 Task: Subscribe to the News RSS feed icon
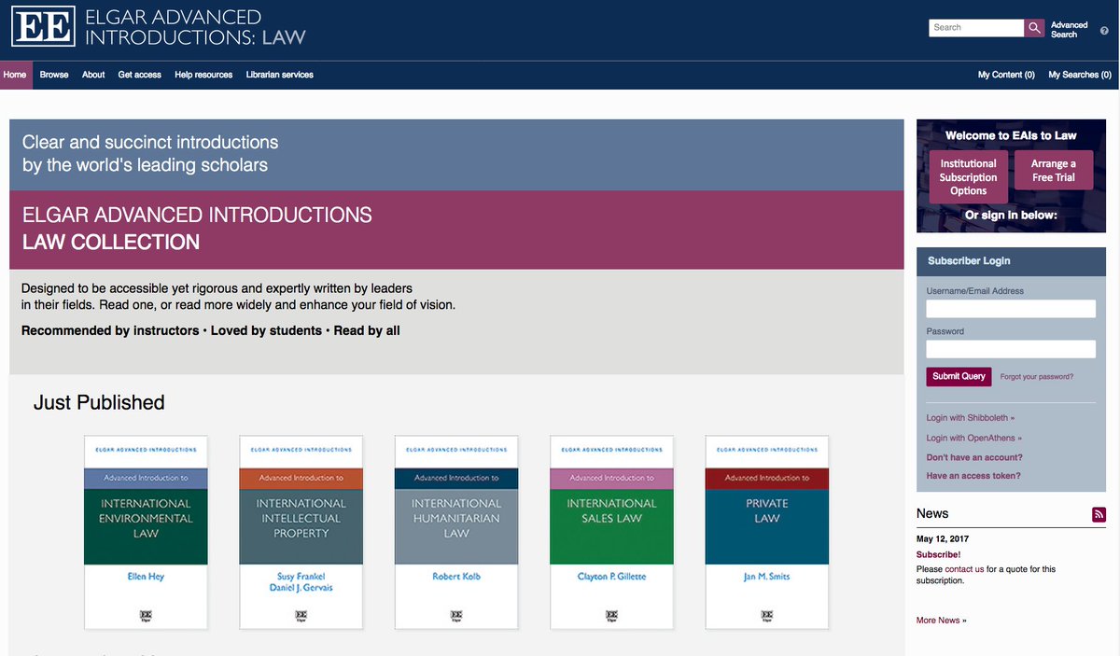point(1099,514)
